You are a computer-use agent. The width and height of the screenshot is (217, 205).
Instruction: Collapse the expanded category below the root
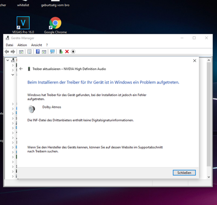13,75
